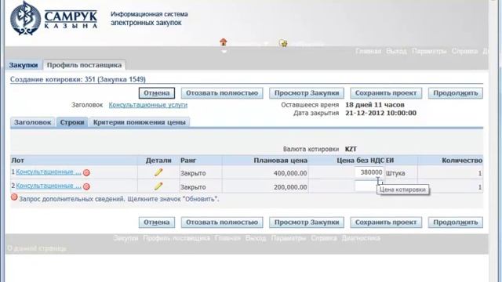Click the Главная link in top navigation
This screenshot has width=502, height=282.
(368, 51)
